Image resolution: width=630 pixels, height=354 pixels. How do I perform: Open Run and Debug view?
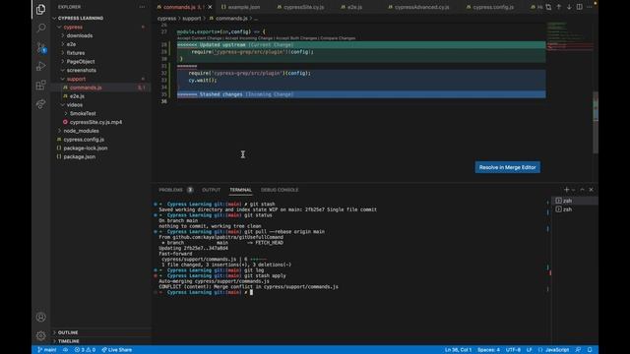click(40, 66)
